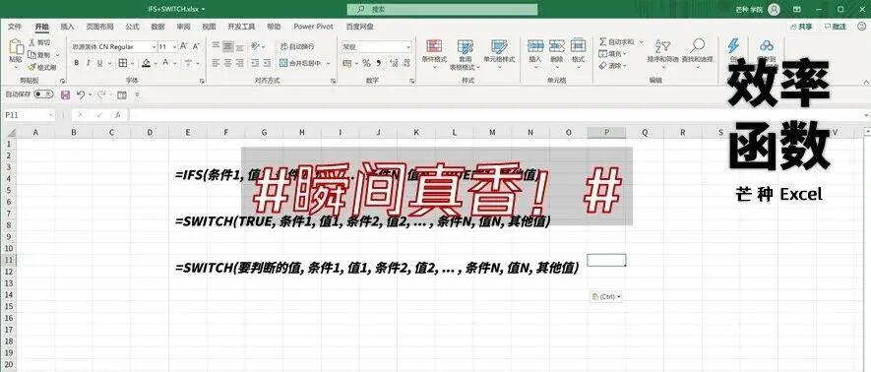Align text right
This screenshot has height=372, width=871.
click(240, 63)
